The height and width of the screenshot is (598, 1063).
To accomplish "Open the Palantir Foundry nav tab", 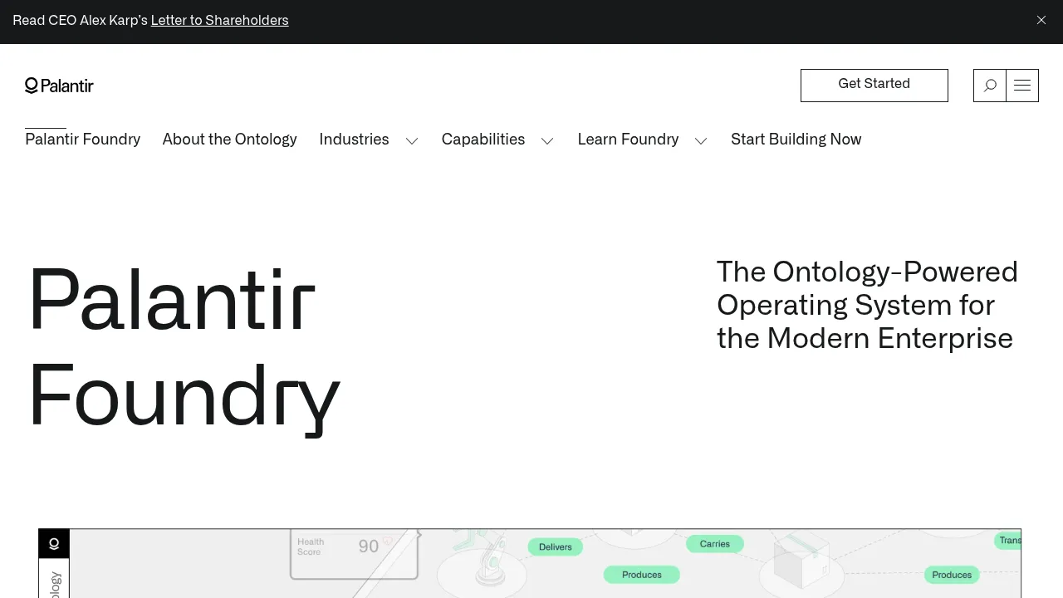I will click(83, 140).
